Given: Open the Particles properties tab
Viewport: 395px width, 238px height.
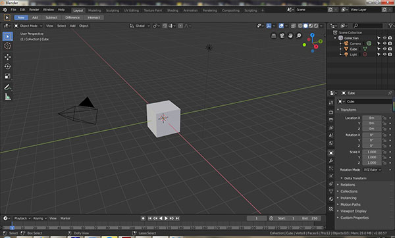Looking at the screenshot, I should (x=331, y=168).
